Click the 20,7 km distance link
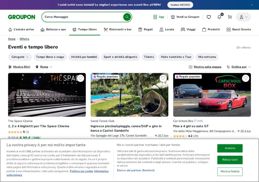Image resolution: width=259 pixels, height=182 pixels. [163, 136]
